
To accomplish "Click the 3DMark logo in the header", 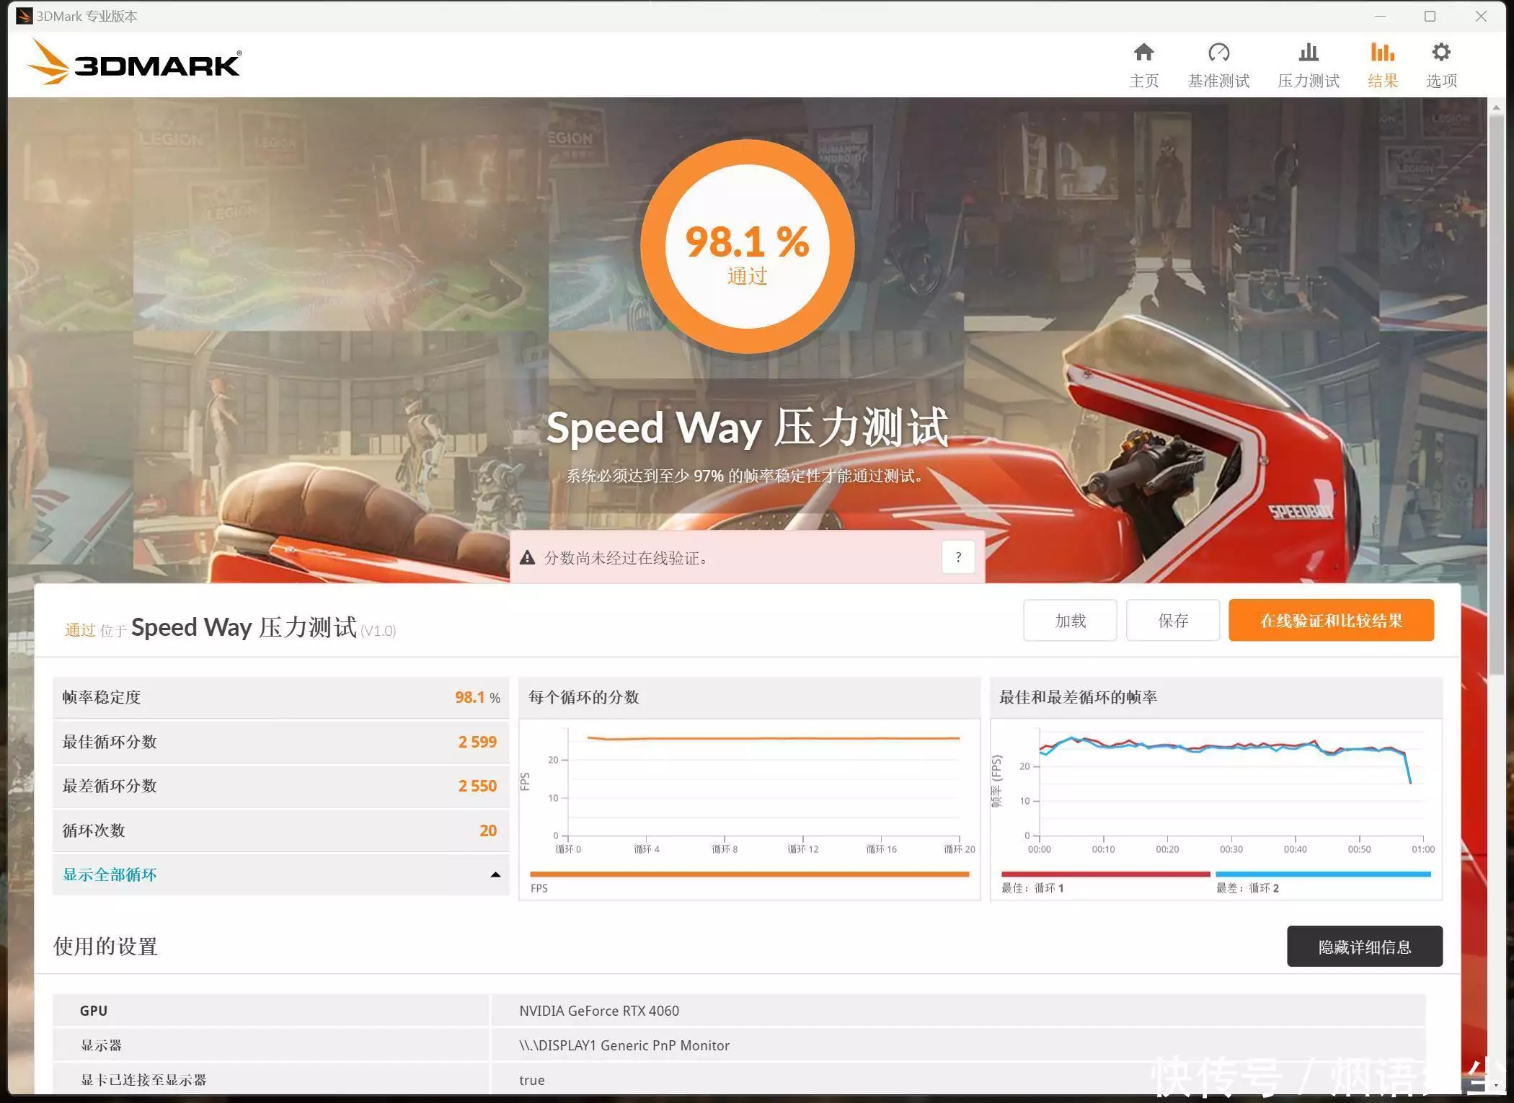I will (x=134, y=63).
